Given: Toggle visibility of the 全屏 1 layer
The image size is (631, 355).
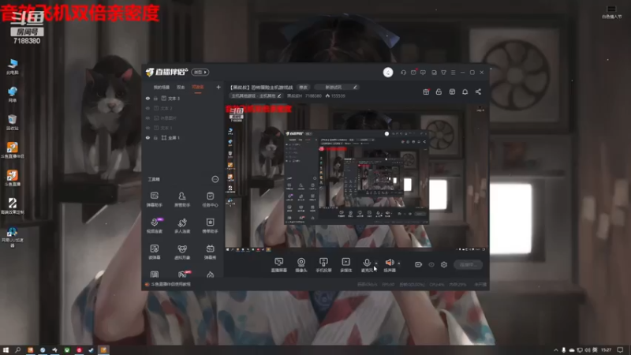Looking at the screenshot, I should (x=147, y=137).
